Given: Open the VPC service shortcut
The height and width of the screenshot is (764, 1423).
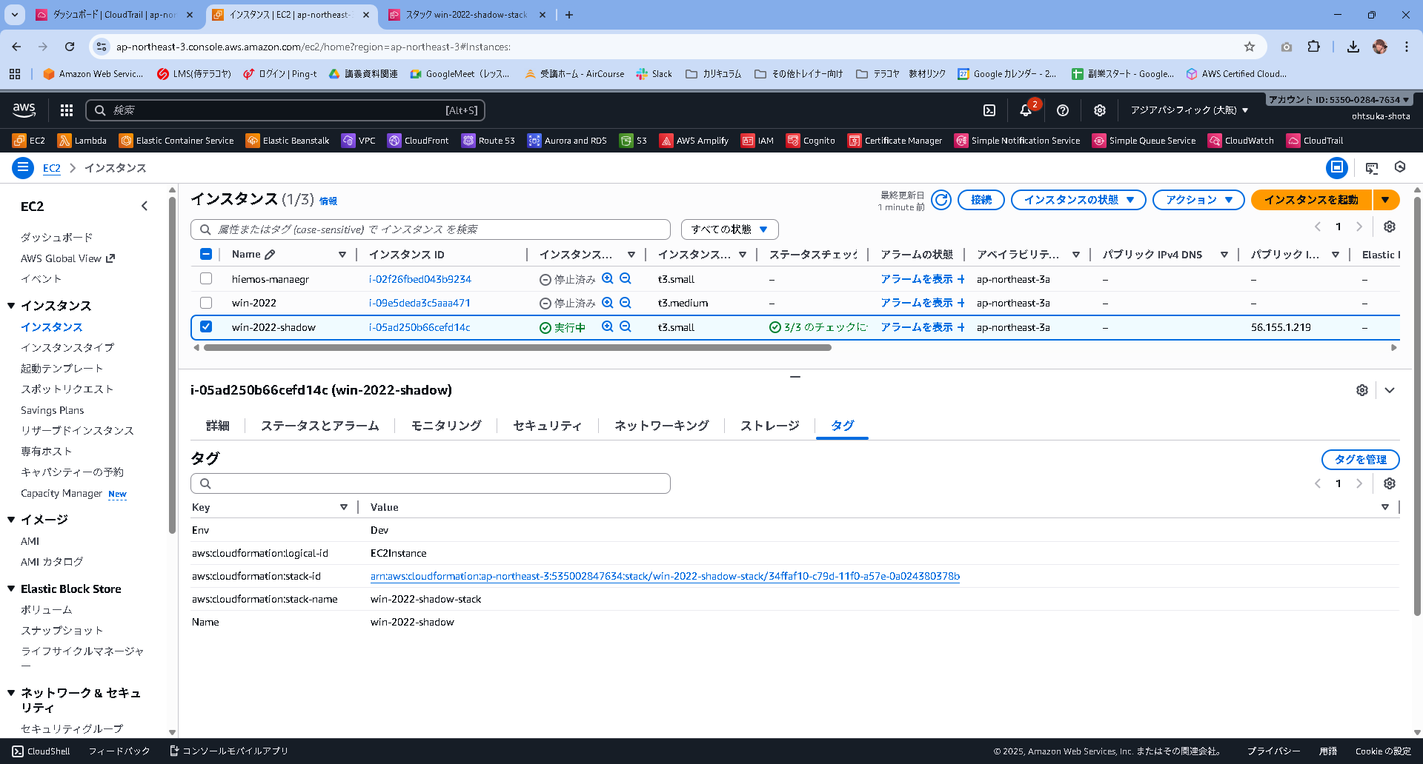Looking at the screenshot, I should coord(359,141).
